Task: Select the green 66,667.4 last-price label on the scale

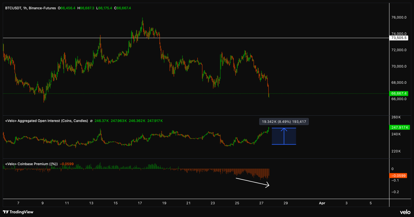Action: click(399, 93)
